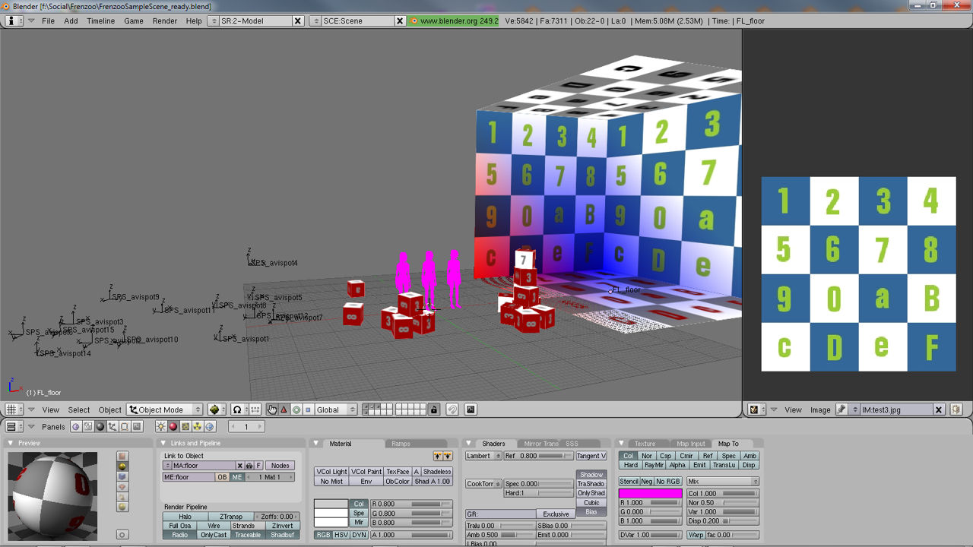Click the lock layers padlock icon

coord(434,409)
